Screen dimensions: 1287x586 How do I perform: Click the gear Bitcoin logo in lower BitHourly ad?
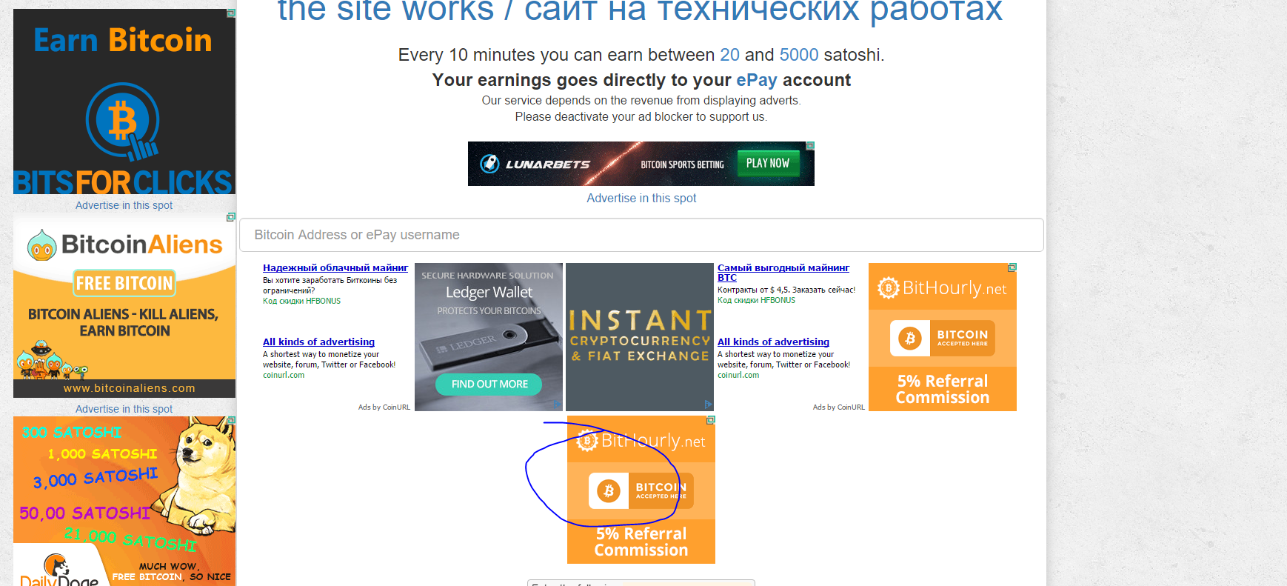tap(587, 441)
